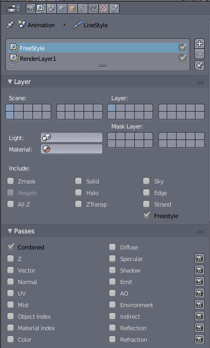The image size is (210, 348).
Task: Enable the Zmask checkbox
Action: [x=10, y=181]
